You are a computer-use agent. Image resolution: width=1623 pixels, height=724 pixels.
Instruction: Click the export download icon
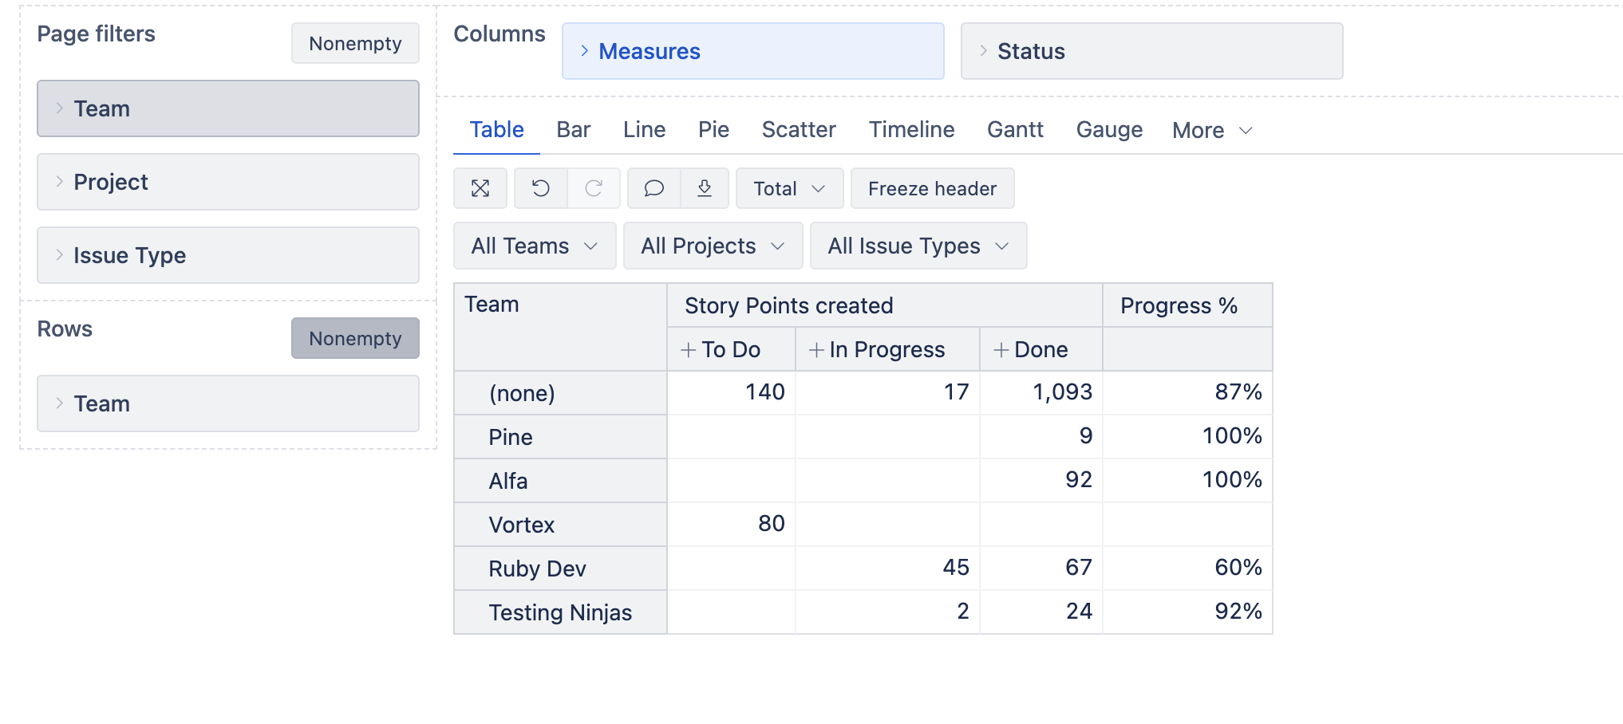pos(705,188)
